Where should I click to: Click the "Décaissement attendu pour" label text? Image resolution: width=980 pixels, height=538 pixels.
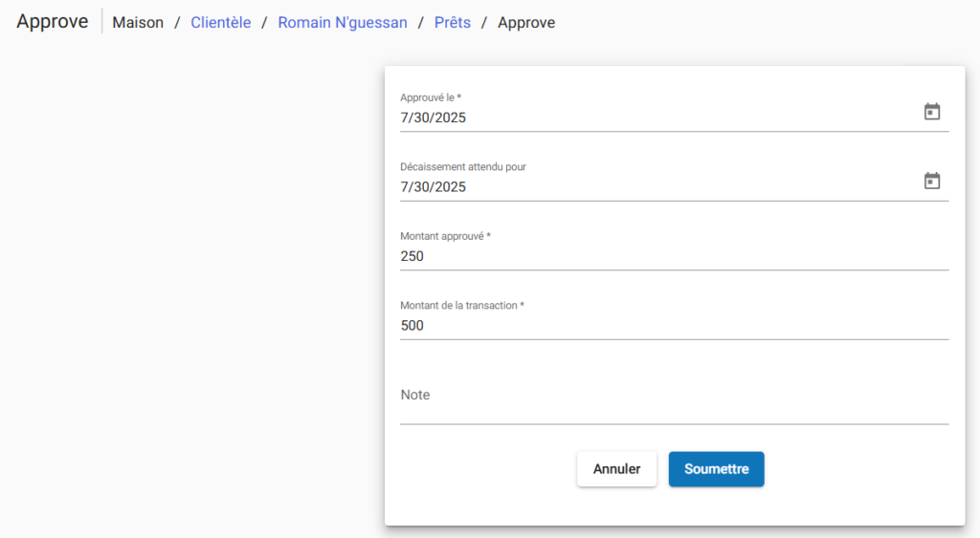pyautogui.click(x=463, y=166)
